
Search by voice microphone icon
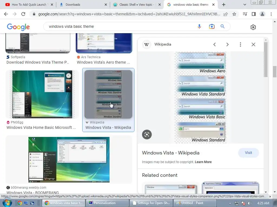coord(199,27)
